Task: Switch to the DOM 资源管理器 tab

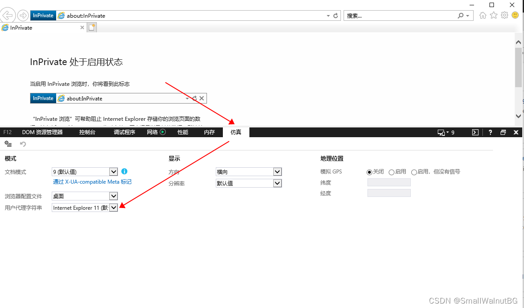Action: pos(42,132)
